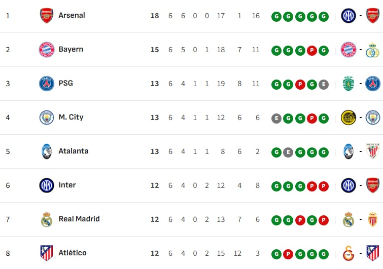Select the Monaco crest in Real Madrid's row

[x=373, y=219]
